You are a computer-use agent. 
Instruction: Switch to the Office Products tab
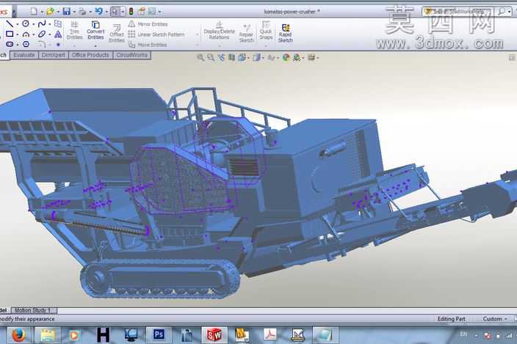(90, 55)
